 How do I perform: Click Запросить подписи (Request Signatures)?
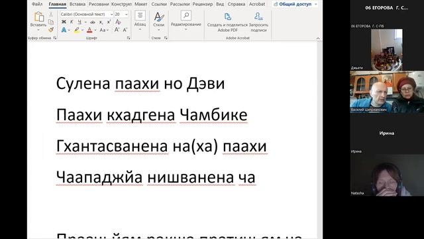tap(258, 22)
